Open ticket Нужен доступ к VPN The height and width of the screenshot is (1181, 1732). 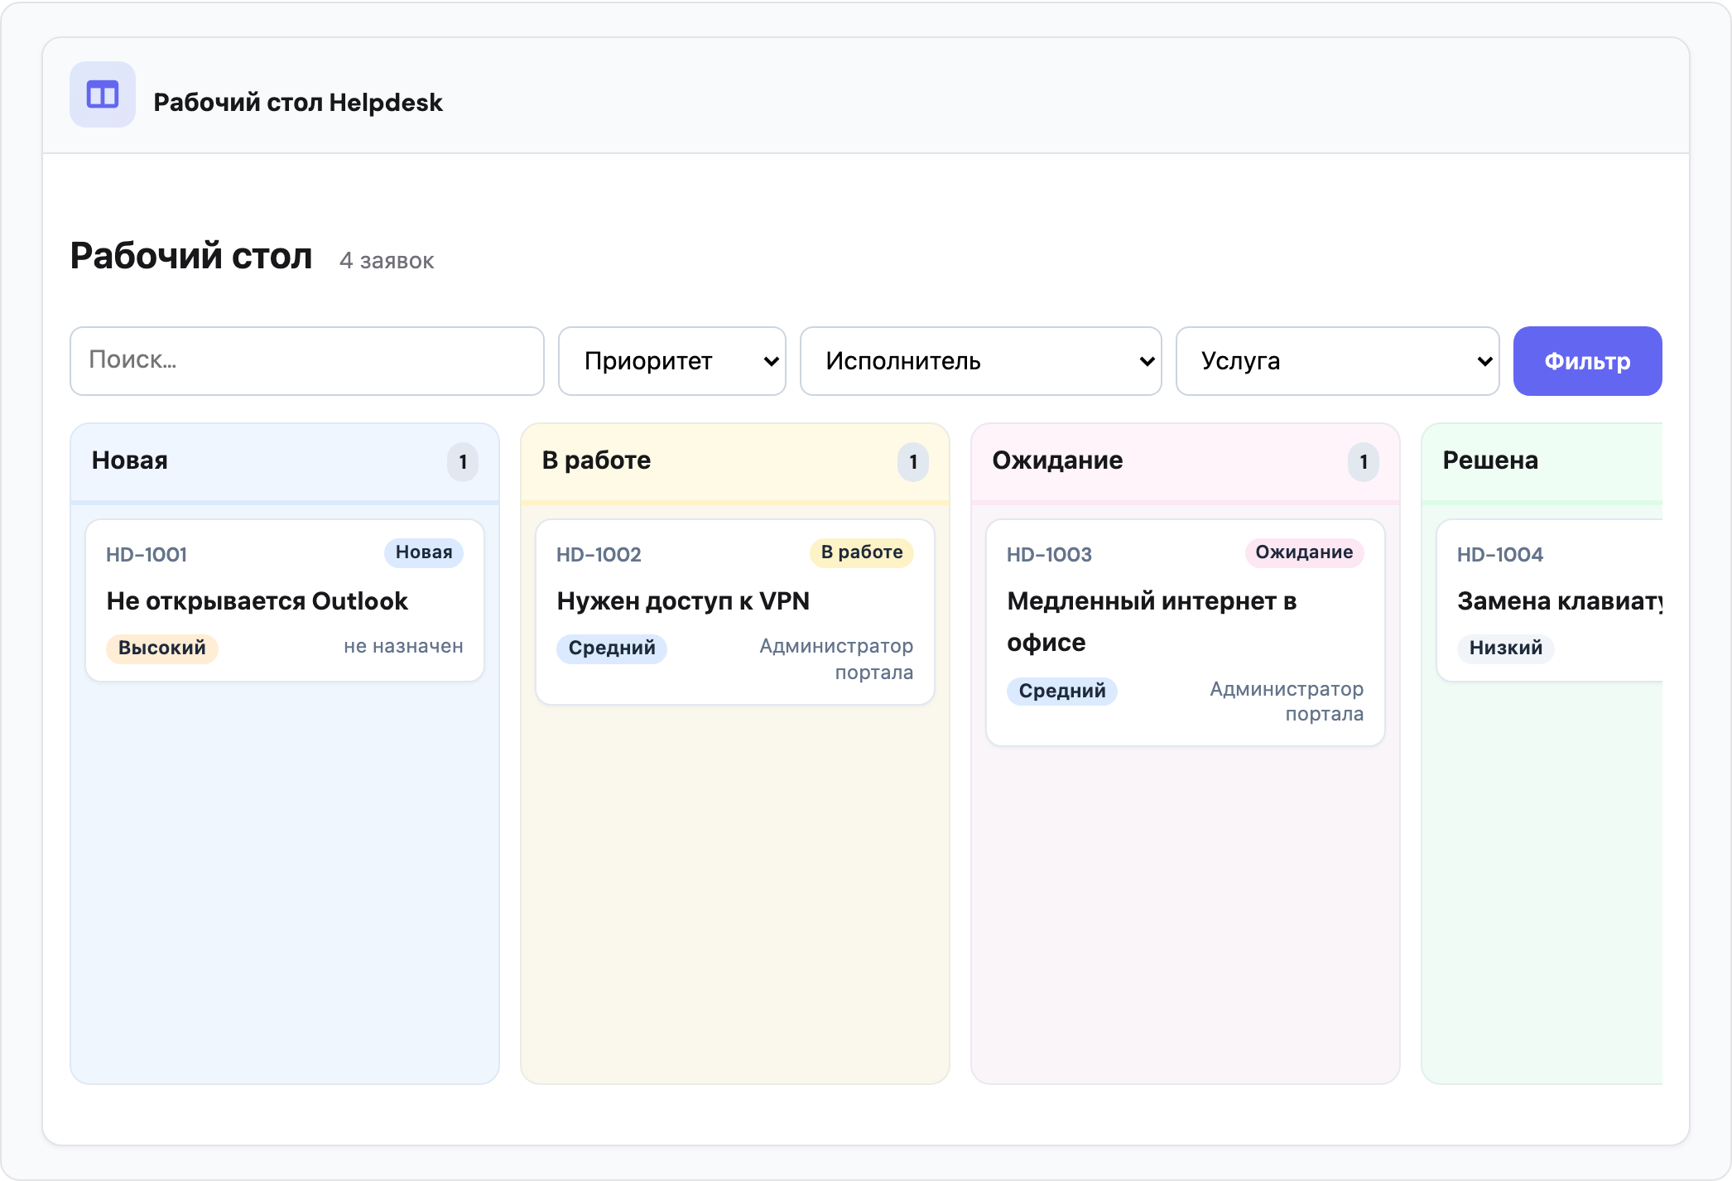coord(683,600)
